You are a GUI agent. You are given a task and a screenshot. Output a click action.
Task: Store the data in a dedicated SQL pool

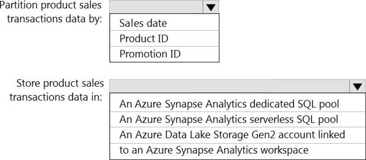click(229, 104)
